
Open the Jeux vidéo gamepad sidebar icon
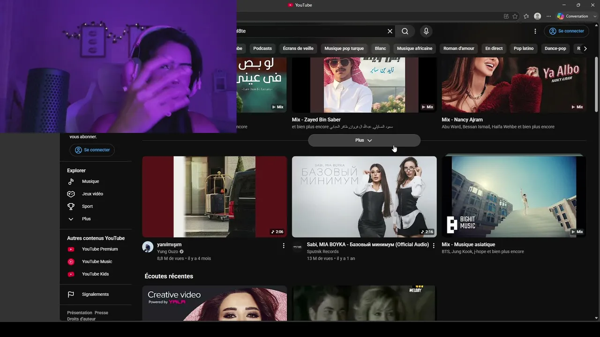(71, 194)
